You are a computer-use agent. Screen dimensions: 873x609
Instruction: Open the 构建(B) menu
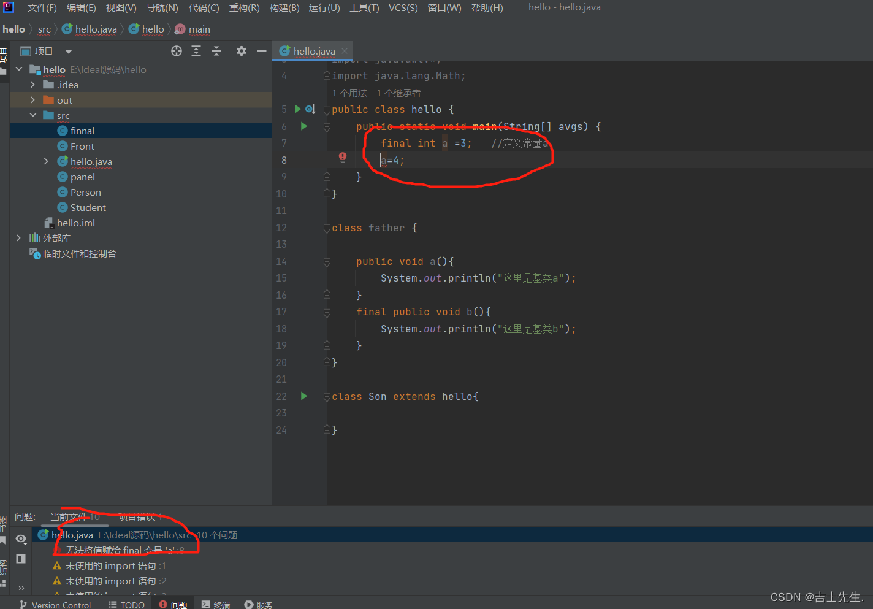(284, 8)
